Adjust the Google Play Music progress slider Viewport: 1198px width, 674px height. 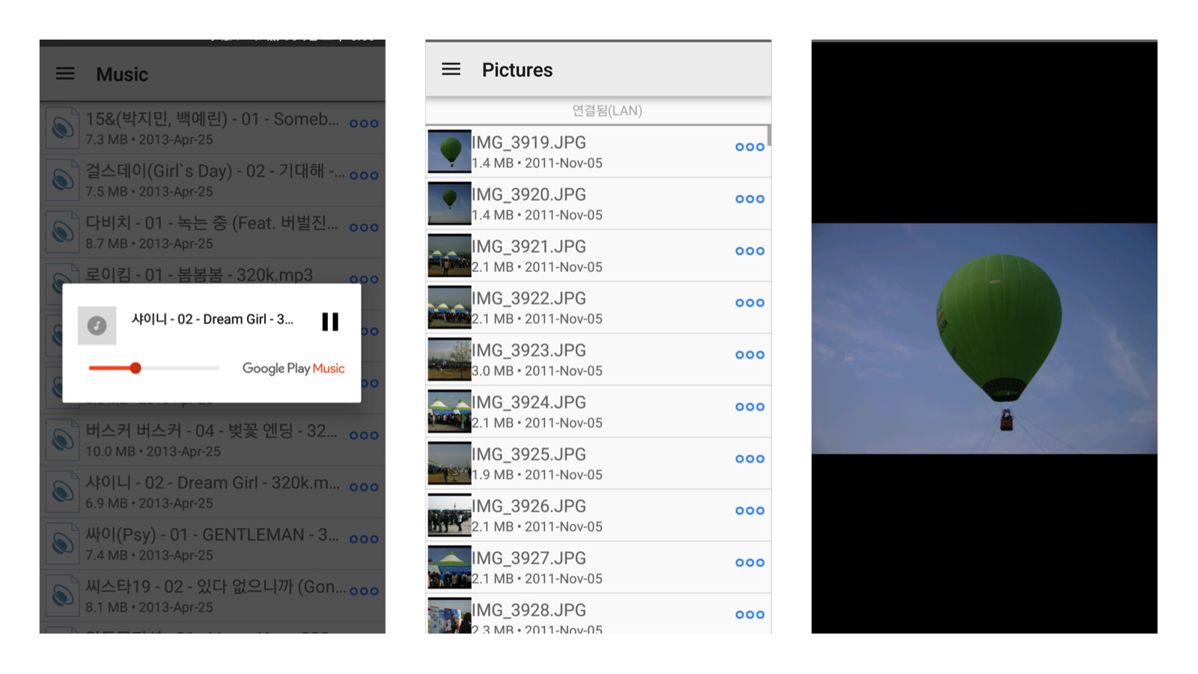coord(153,368)
